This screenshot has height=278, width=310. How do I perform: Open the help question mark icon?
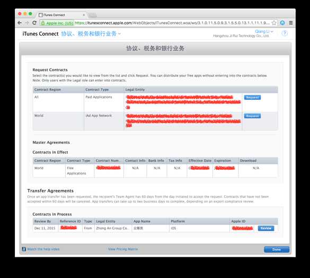pos(285,33)
